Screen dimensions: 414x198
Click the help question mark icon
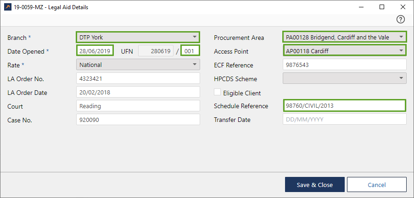point(401,19)
